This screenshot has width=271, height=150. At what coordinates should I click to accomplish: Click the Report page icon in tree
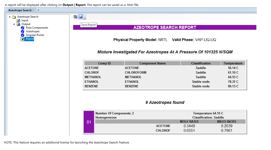coord(23,39)
